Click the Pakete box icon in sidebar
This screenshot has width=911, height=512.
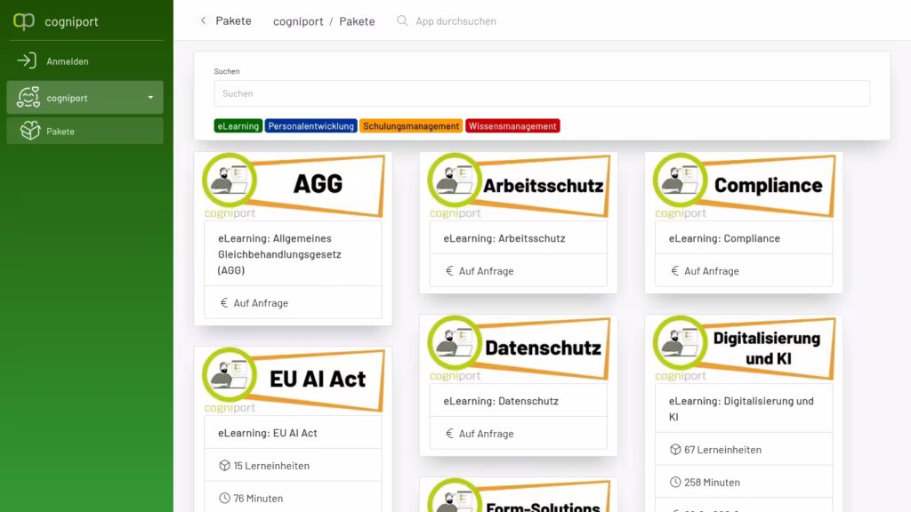point(30,131)
